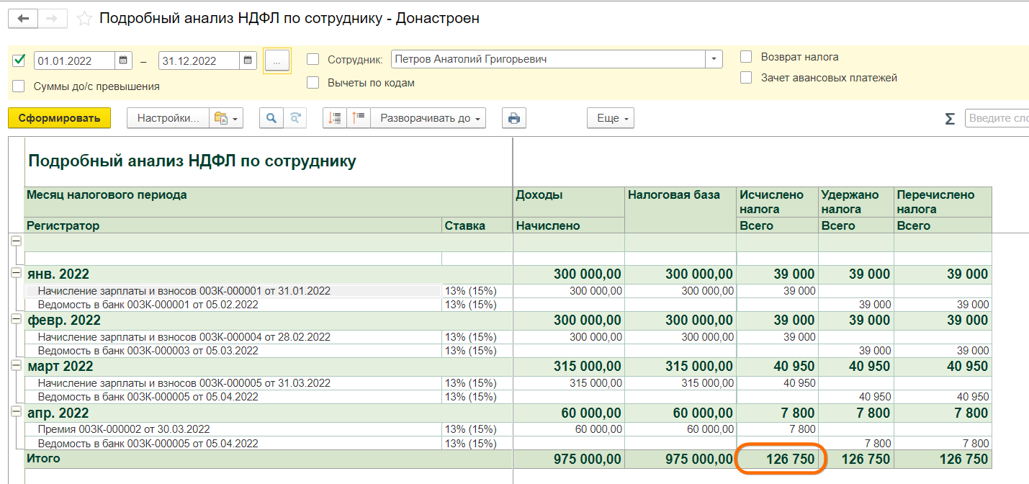
Task: Collapse the март 2022 group
Action: coord(16,365)
